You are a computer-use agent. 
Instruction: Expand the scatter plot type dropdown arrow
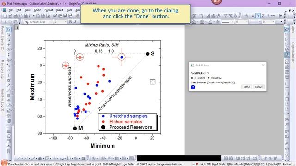click(x=29, y=159)
